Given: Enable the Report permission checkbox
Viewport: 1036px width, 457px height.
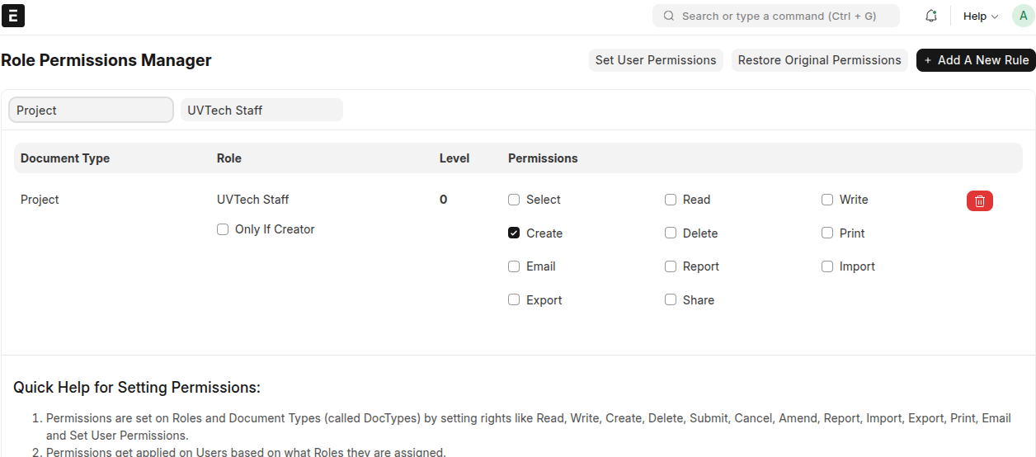Looking at the screenshot, I should coord(671,266).
